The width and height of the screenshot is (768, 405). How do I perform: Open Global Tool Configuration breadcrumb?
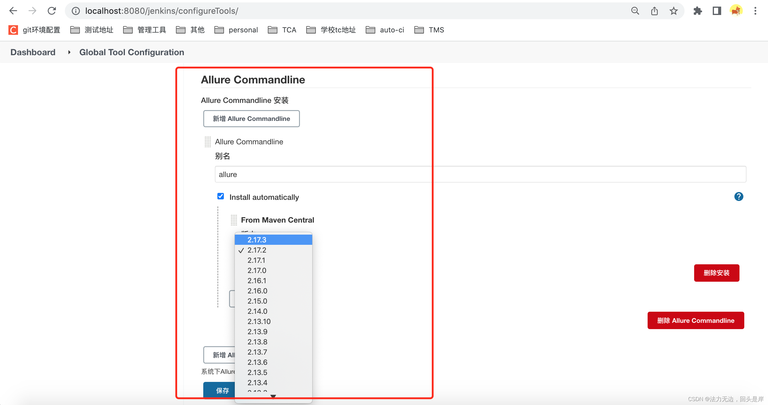(132, 52)
